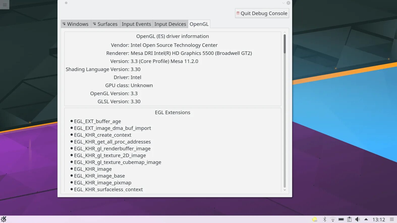The height and width of the screenshot is (223, 397).
Task: Click the EGL_KHR_image_pixmap entry
Action: pyautogui.click(x=103, y=183)
